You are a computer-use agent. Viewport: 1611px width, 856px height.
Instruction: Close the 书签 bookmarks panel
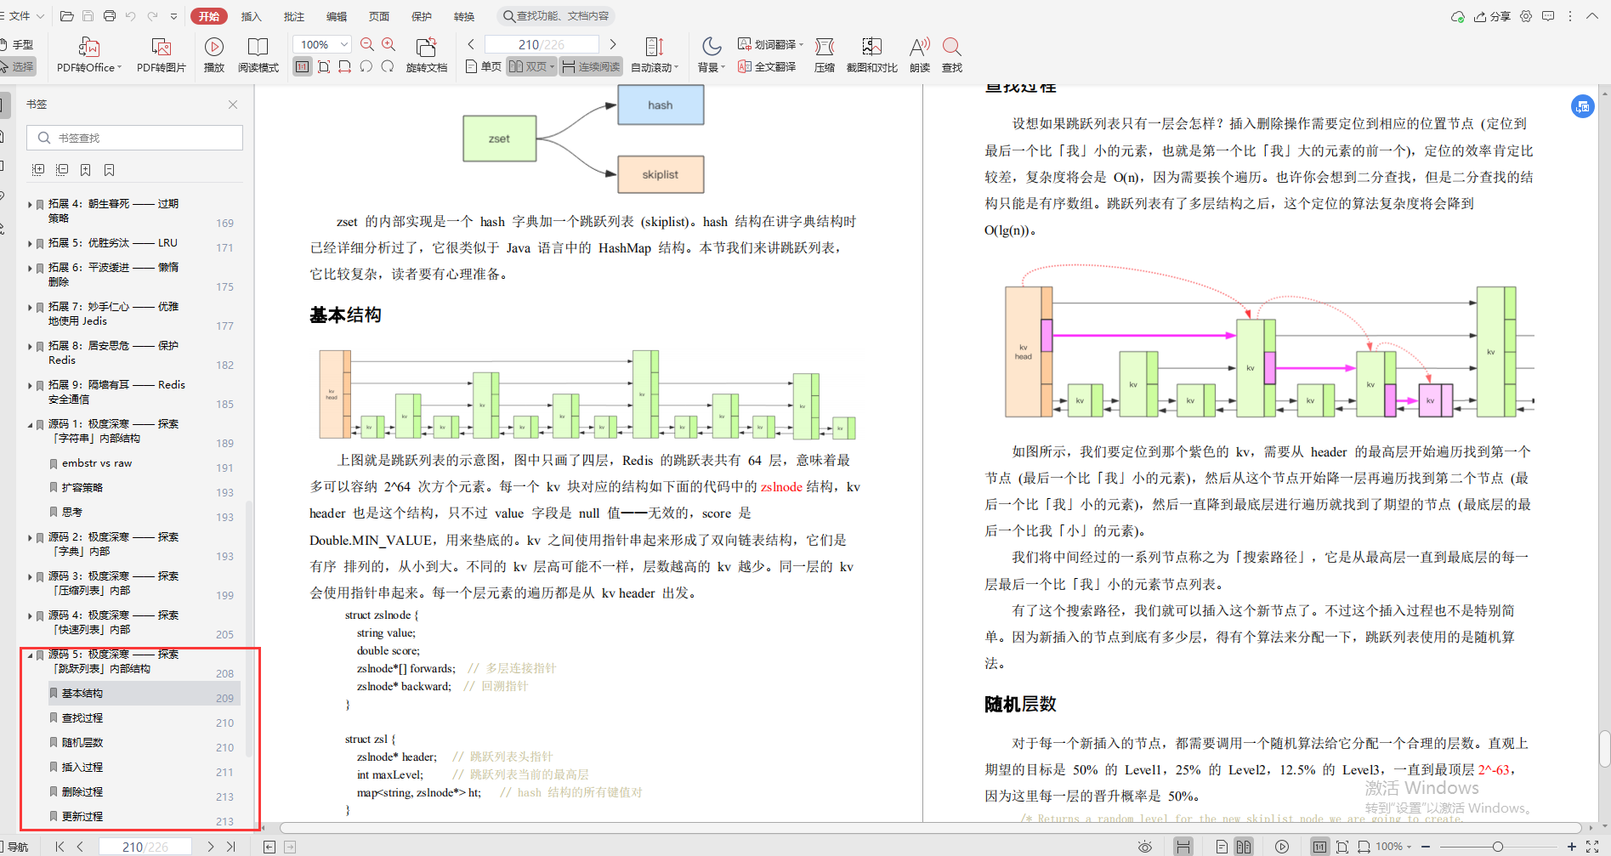coord(233,105)
